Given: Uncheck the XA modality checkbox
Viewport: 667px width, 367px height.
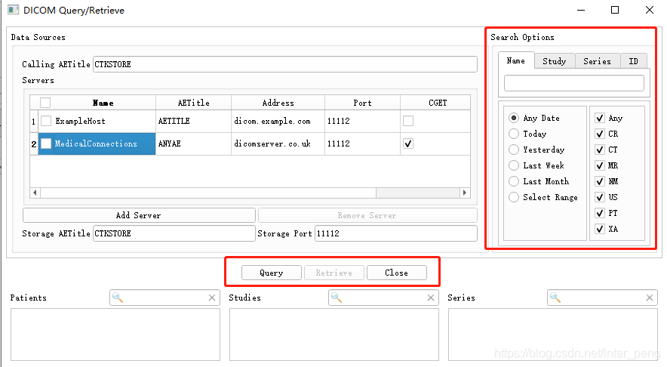Looking at the screenshot, I should pos(600,229).
